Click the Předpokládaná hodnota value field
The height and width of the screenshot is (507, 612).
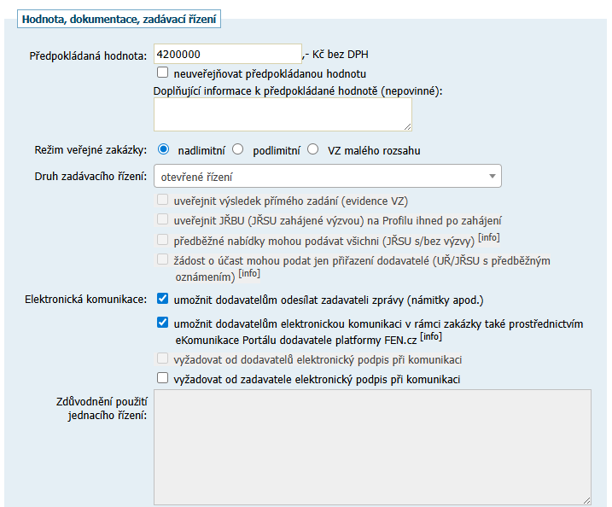coord(228,55)
